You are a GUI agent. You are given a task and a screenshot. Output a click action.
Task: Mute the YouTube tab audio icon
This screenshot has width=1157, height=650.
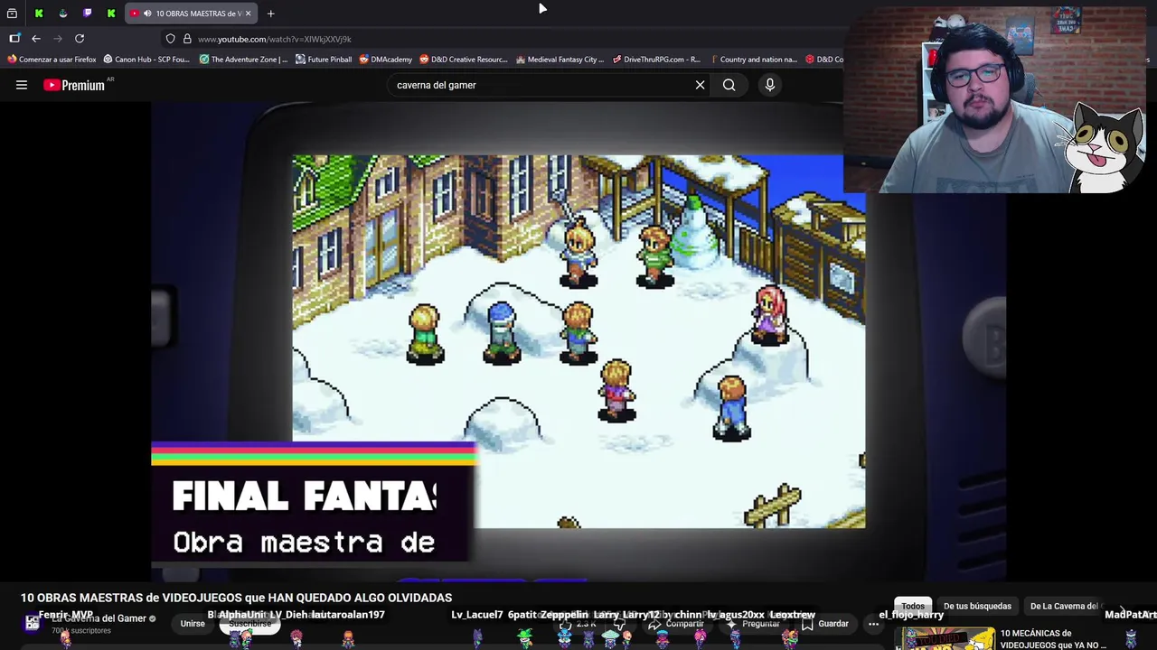click(x=147, y=14)
